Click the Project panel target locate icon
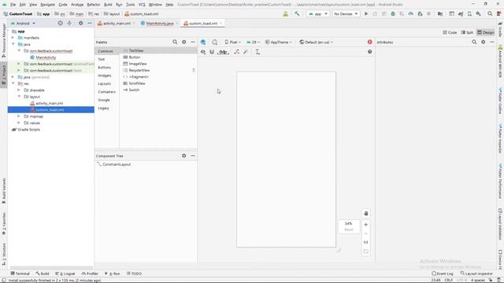Viewport: 504px width, 283px height. (60, 23)
